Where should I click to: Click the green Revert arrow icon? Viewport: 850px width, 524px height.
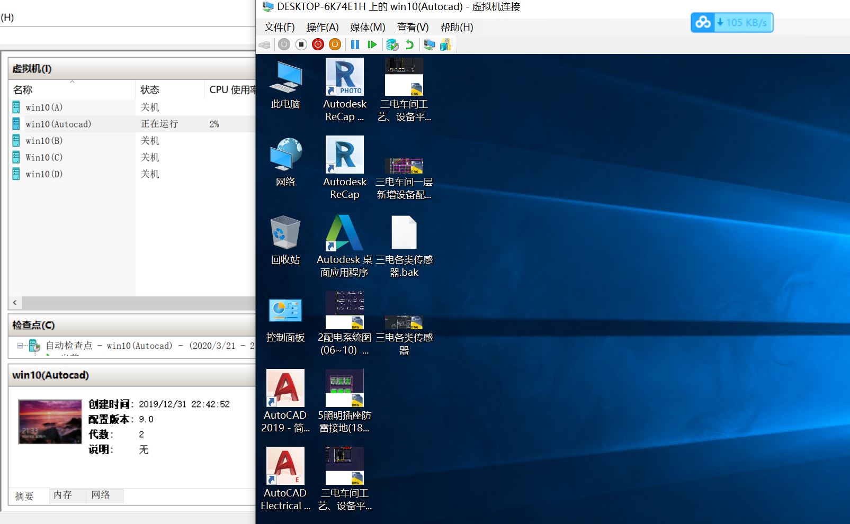409,44
